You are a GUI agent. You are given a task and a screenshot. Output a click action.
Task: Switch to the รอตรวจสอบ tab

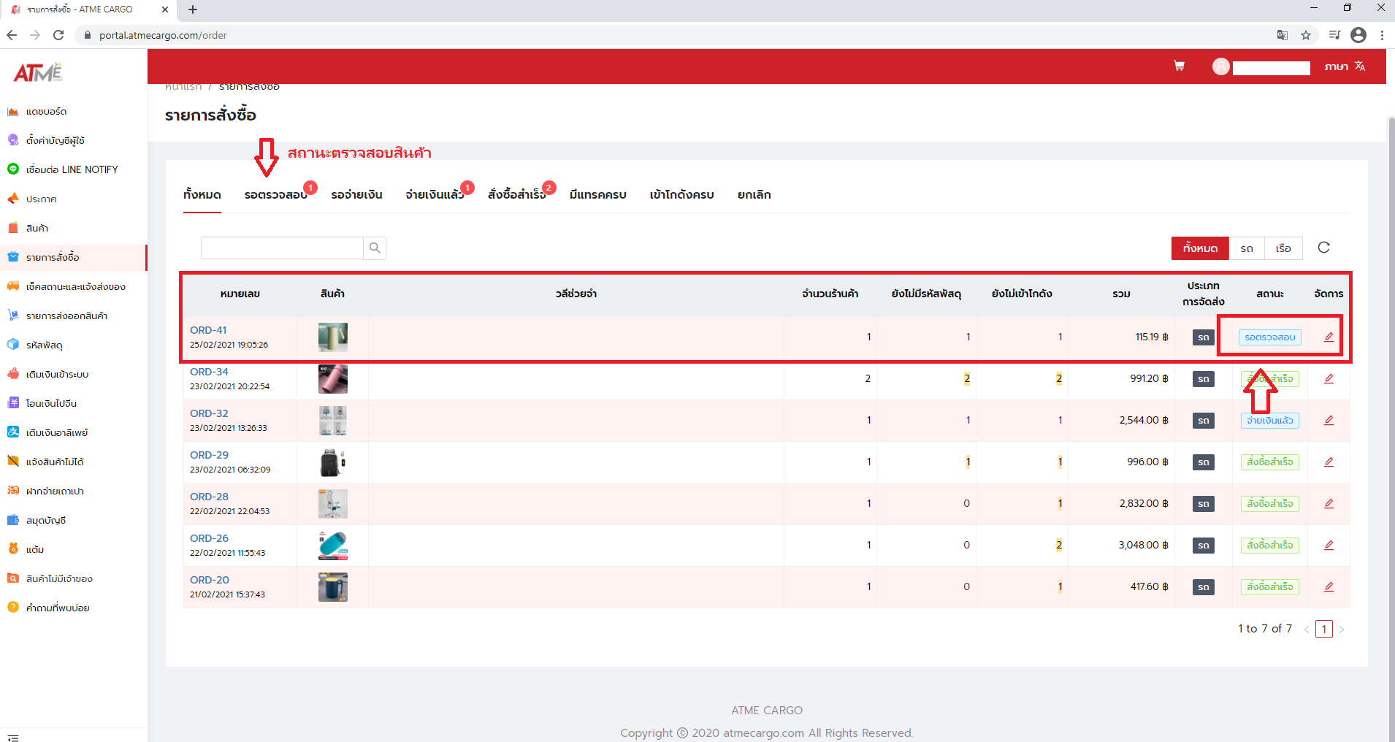tap(275, 195)
